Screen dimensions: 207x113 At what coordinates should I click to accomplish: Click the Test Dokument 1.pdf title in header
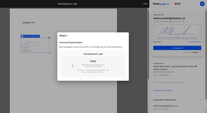click(x=67, y=4)
